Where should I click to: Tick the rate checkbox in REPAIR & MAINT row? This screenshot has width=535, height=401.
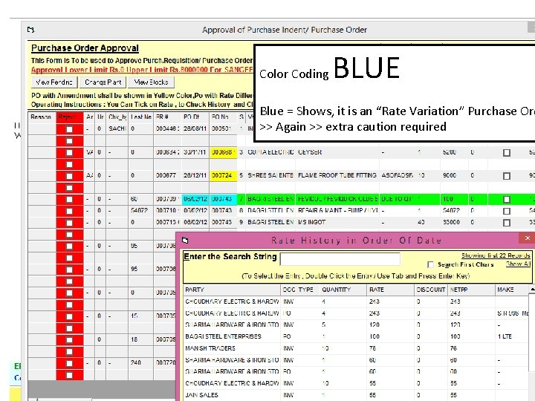pos(507,211)
